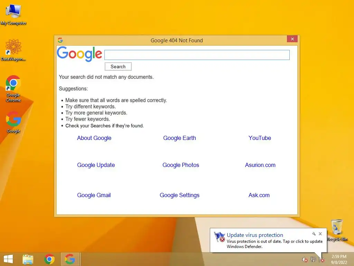Open the Google Update link
The height and width of the screenshot is (266, 354).
point(96,165)
